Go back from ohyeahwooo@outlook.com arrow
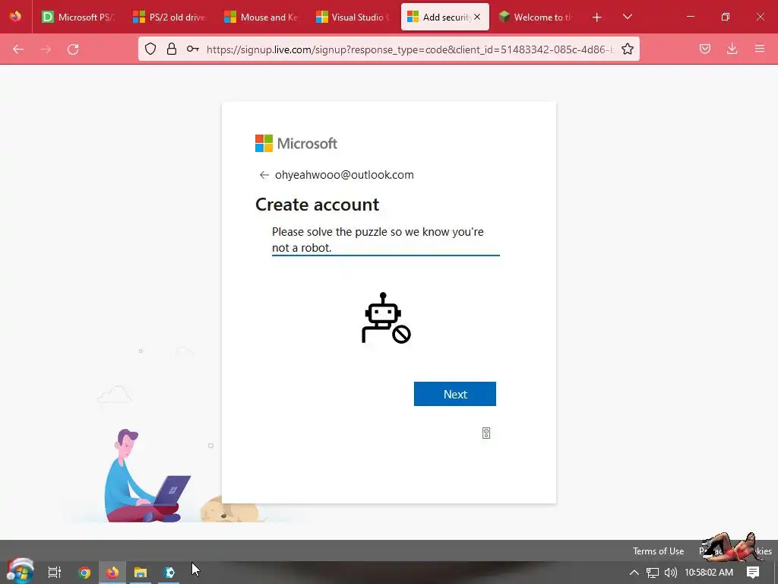778x584 pixels. [x=264, y=175]
